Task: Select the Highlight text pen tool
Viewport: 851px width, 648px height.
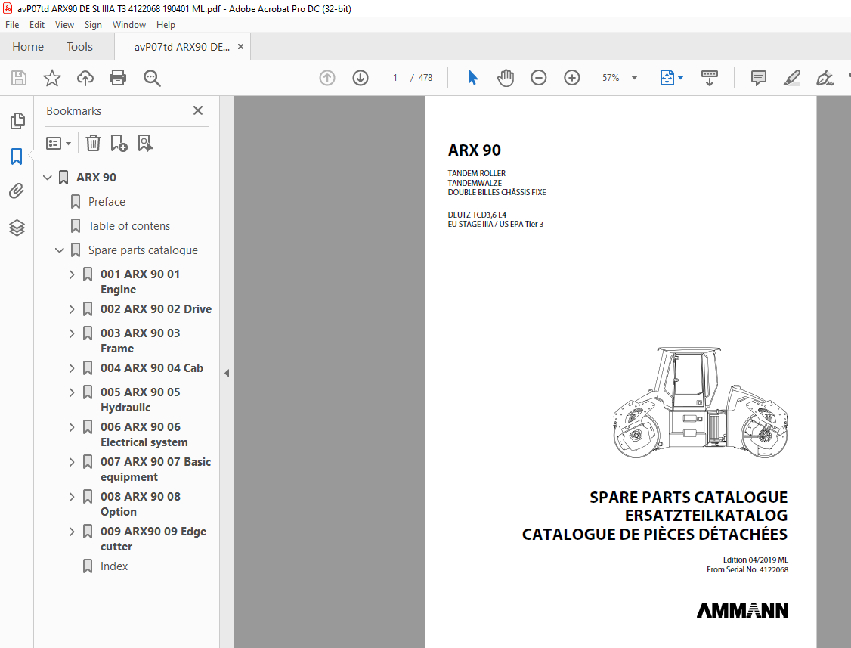Action: pyautogui.click(x=792, y=78)
